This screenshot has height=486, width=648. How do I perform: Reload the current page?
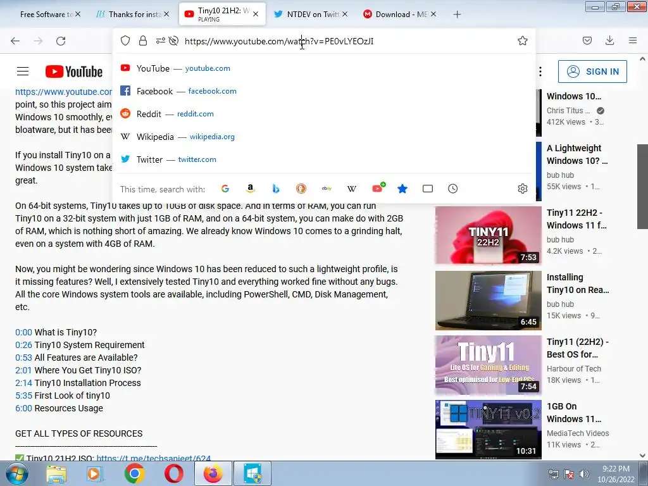(x=61, y=41)
